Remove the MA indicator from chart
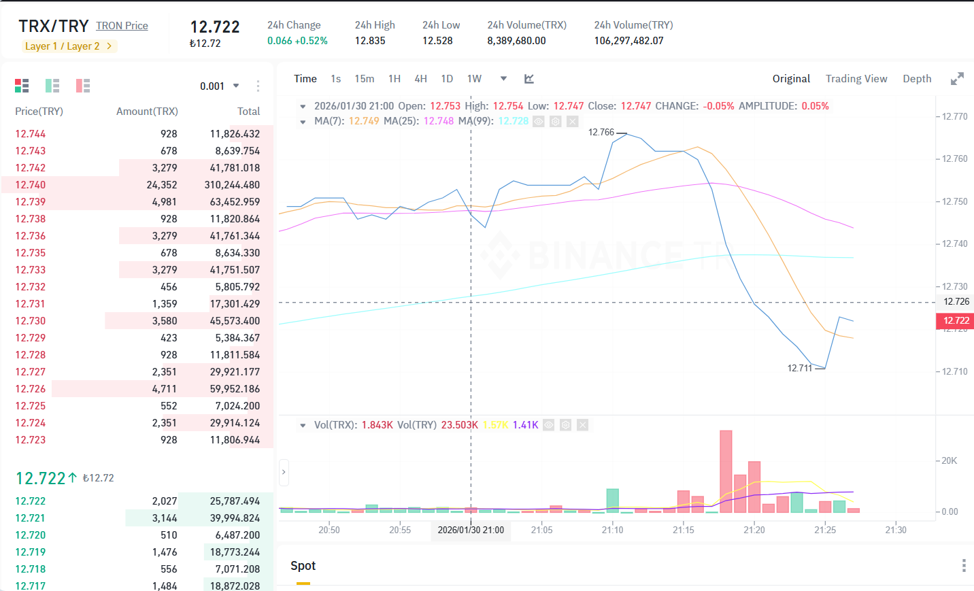Viewport: 974px width, 591px height. [x=573, y=121]
